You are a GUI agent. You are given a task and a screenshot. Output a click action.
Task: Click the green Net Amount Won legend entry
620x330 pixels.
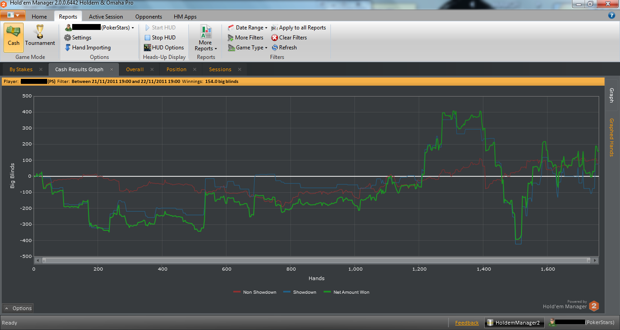tap(346, 292)
